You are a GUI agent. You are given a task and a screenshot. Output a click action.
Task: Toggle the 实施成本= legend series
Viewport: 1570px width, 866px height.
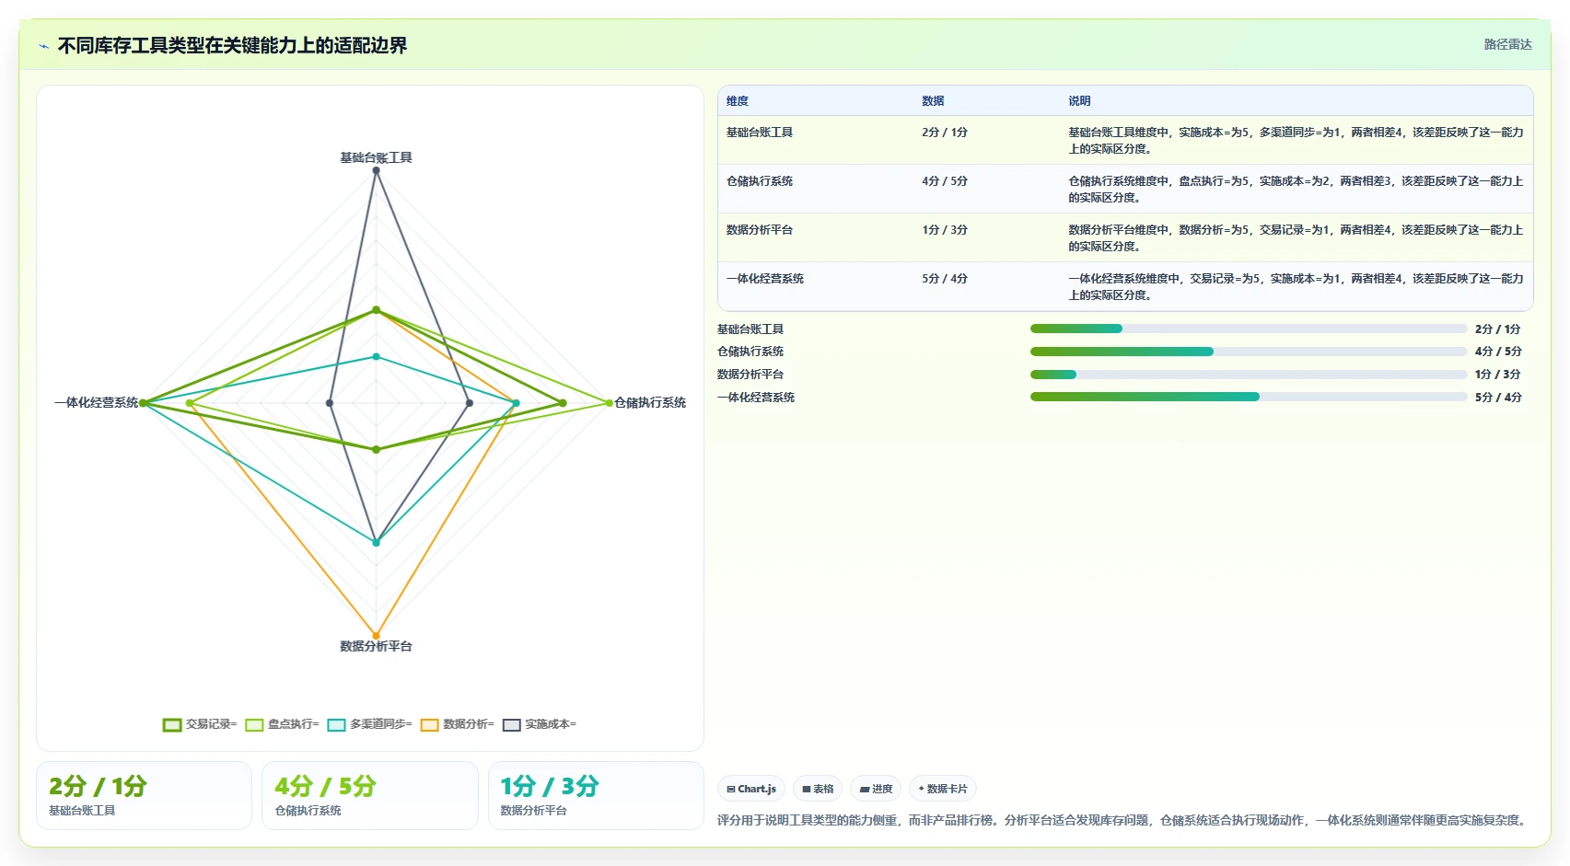540,724
